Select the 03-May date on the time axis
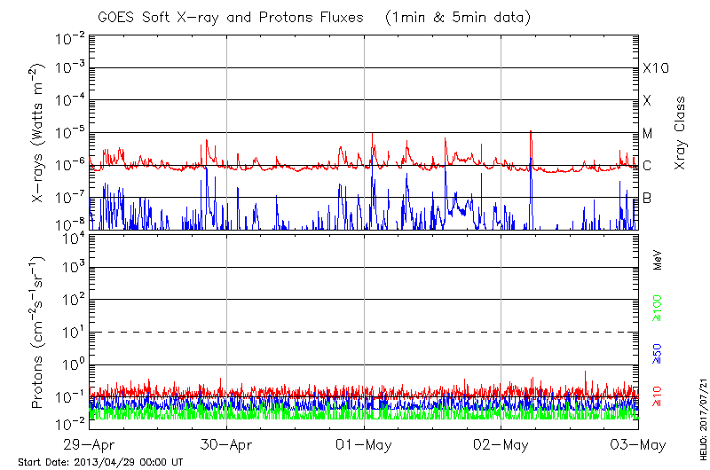This screenshot has height=470, width=710. click(x=637, y=443)
